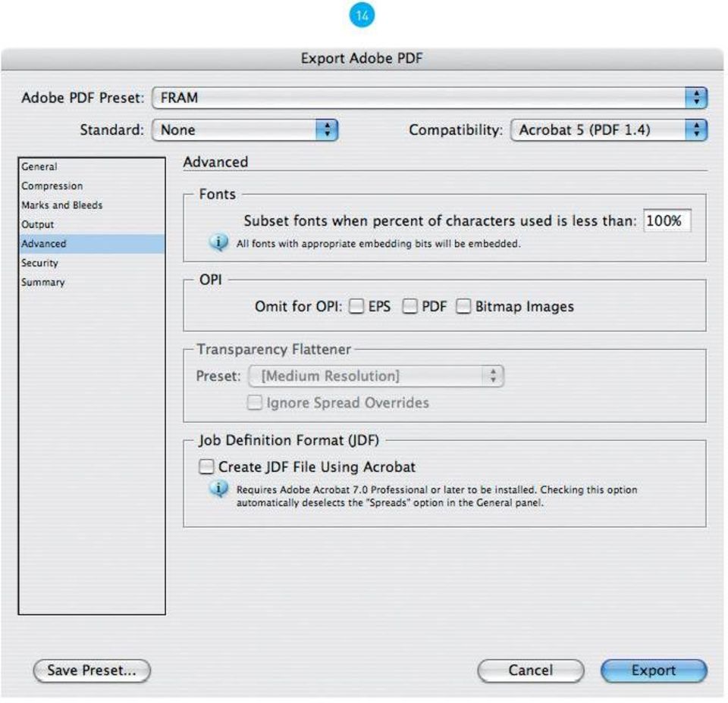Click the Advanced panel heading

click(x=215, y=162)
